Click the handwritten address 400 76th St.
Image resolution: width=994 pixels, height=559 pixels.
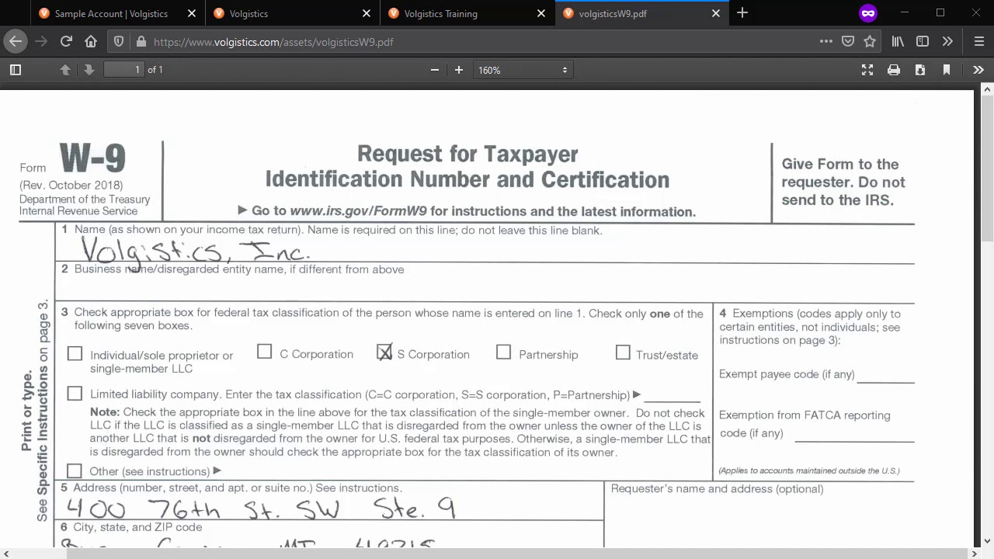(x=261, y=509)
